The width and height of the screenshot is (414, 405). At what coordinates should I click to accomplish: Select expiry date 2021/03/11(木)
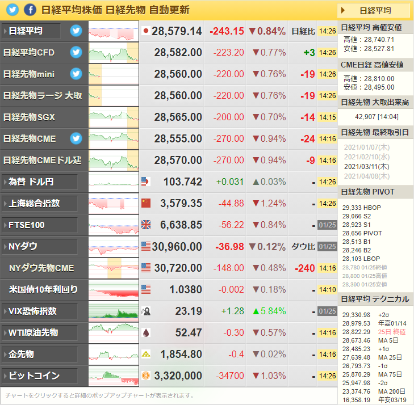(366, 167)
